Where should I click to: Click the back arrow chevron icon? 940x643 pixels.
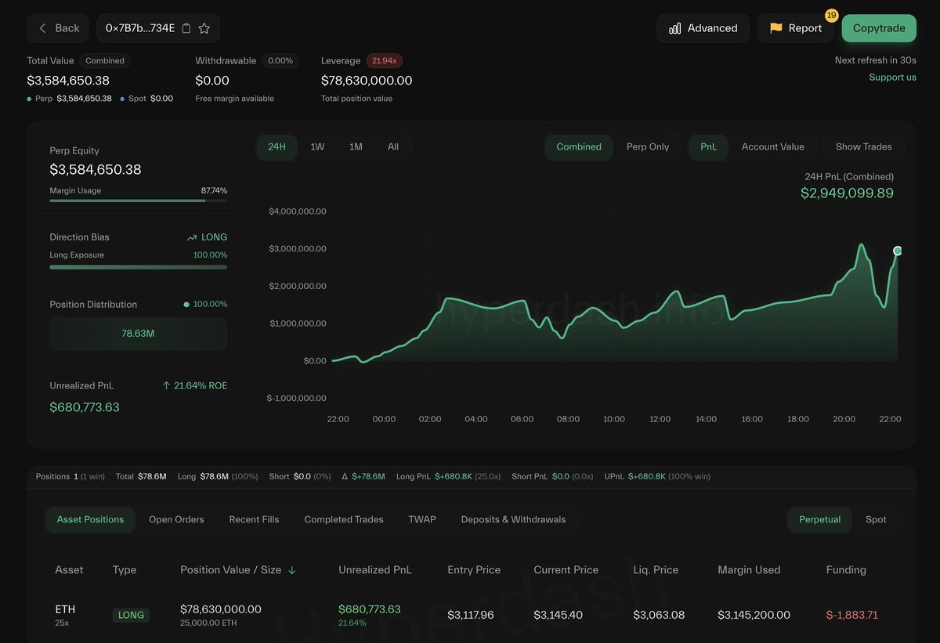(x=43, y=28)
